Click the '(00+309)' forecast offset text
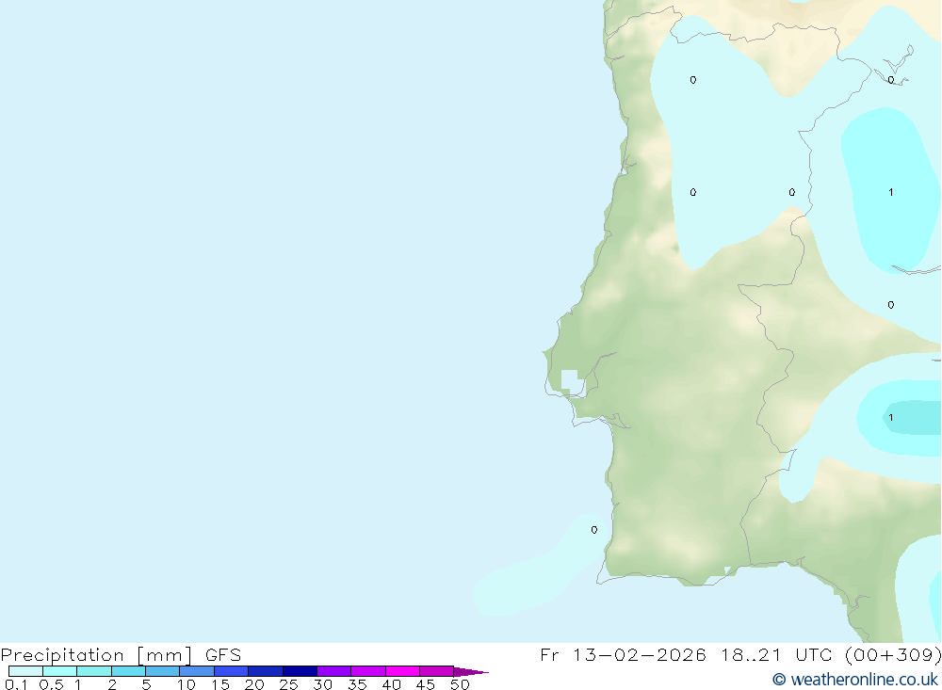Viewport: 942px width, 690px height. click(x=893, y=654)
